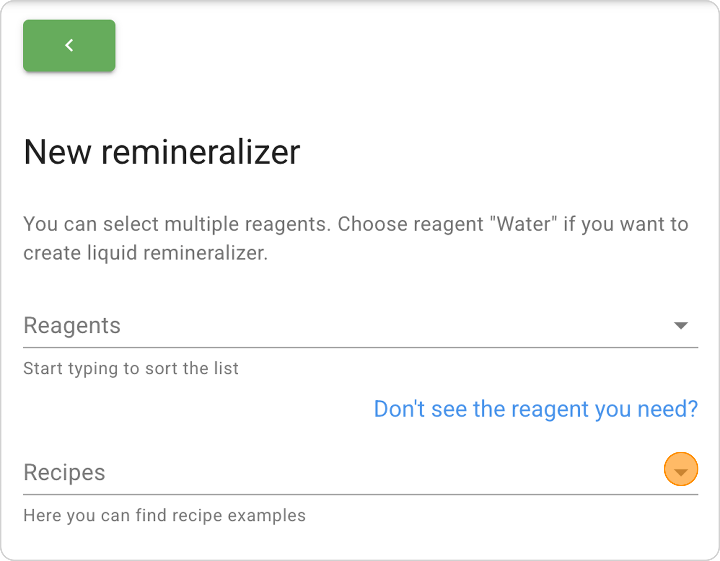Click the underline beneath the Recipes field
This screenshot has height=561, width=720.
click(x=360, y=494)
